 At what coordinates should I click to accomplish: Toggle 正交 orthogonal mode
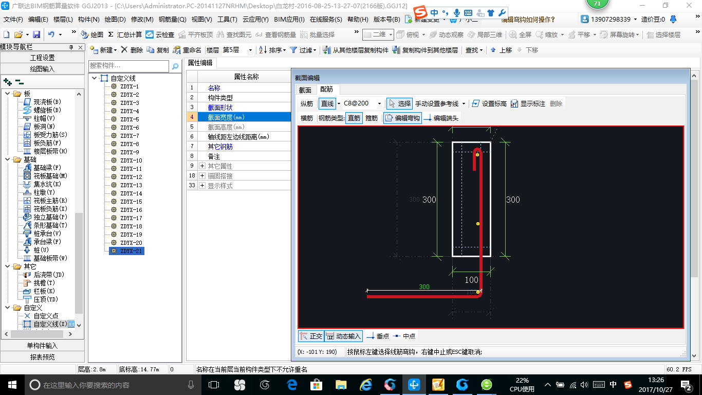(x=311, y=336)
